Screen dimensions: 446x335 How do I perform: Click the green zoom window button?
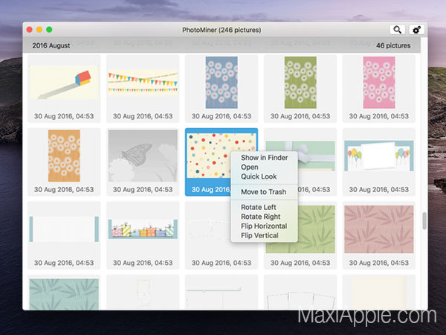click(49, 30)
